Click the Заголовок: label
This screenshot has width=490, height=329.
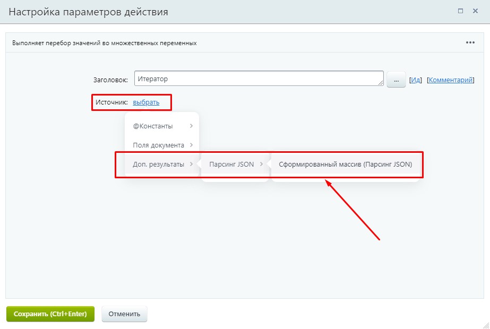point(110,80)
